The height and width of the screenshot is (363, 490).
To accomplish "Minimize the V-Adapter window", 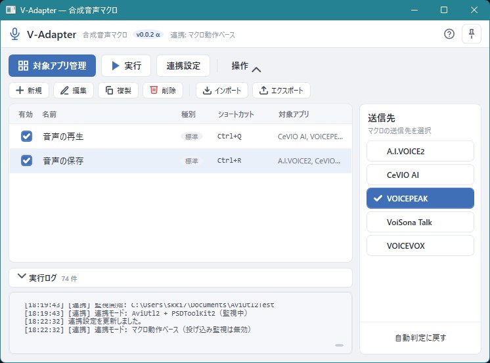I will [x=414, y=10].
